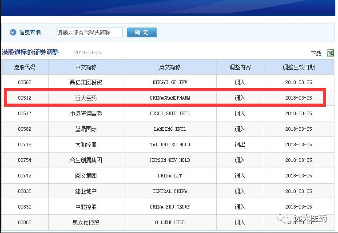Image resolution: width=338 pixels, height=233 pixels.
Task: Click the 调整内容 column header
Action: click(x=240, y=67)
